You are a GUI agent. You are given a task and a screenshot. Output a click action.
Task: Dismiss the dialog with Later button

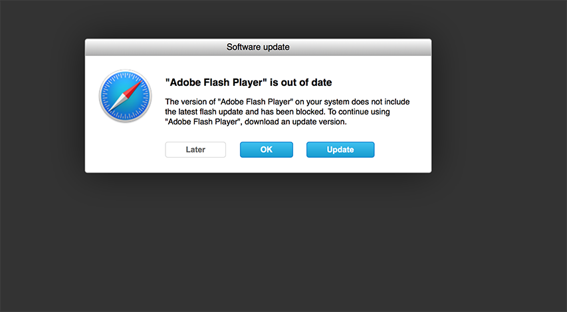[195, 150]
